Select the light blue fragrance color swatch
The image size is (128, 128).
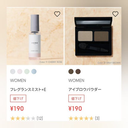coord(34,71)
